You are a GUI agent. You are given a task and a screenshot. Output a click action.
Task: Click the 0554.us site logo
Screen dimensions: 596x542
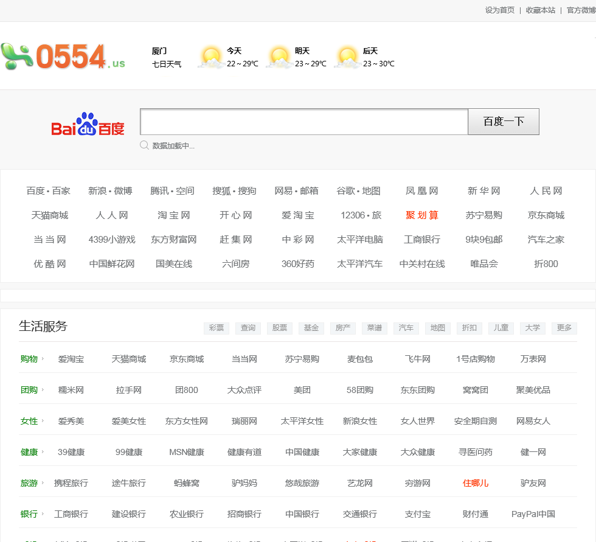click(x=63, y=56)
